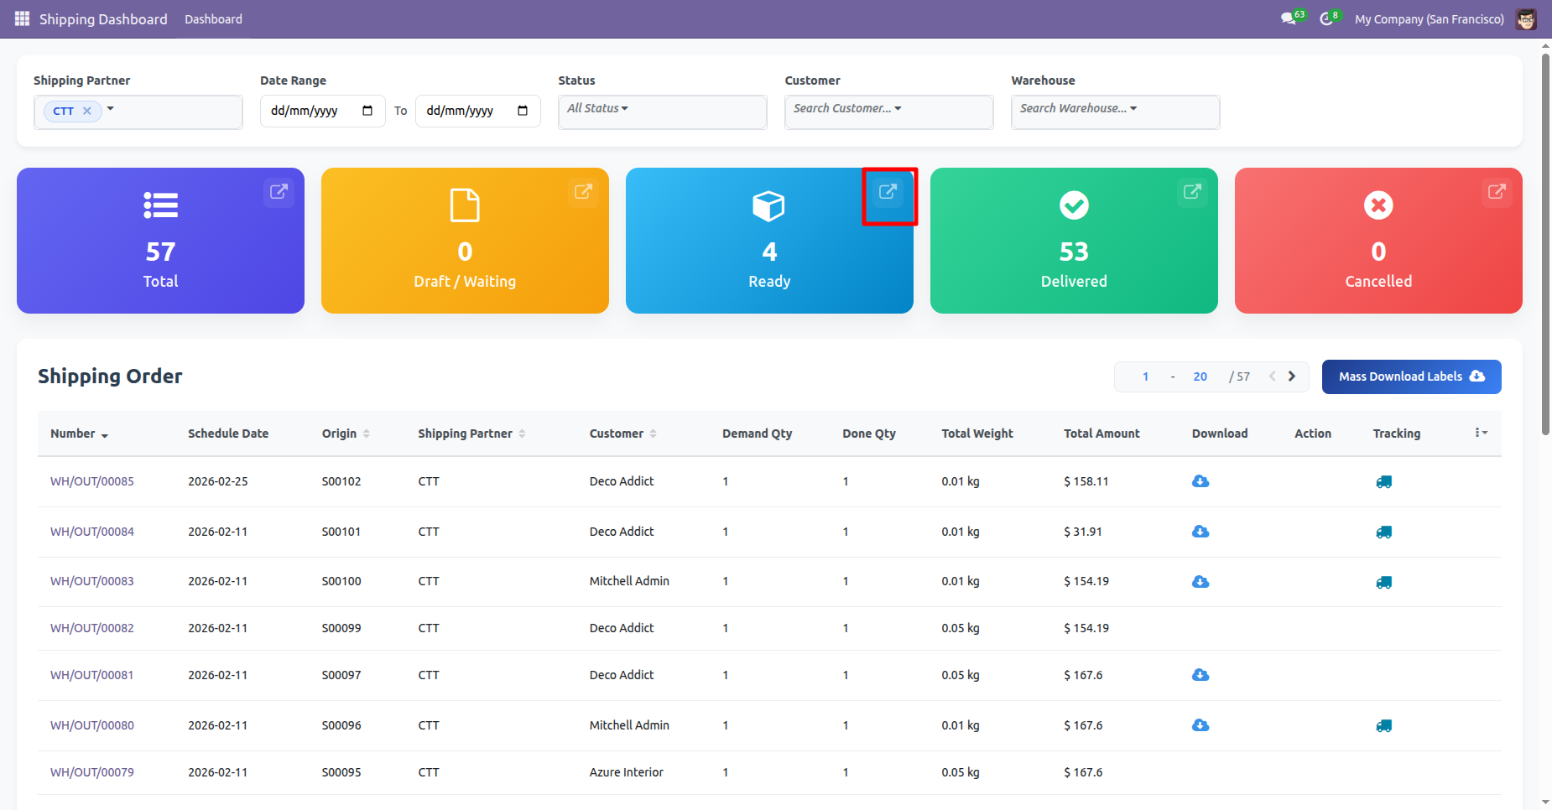Image resolution: width=1552 pixels, height=810 pixels.
Task: Open the Cancelled card external link icon
Action: click(1497, 192)
